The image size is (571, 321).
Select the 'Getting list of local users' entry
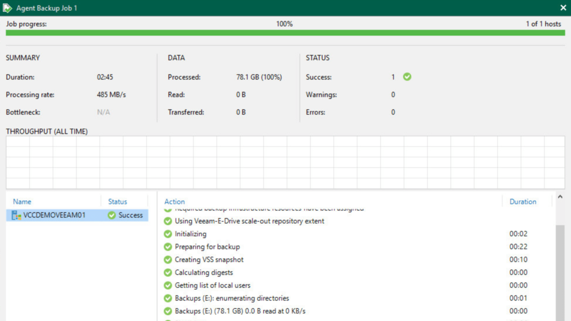coord(212,285)
